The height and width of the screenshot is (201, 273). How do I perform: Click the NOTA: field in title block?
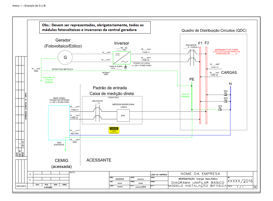point(89,178)
